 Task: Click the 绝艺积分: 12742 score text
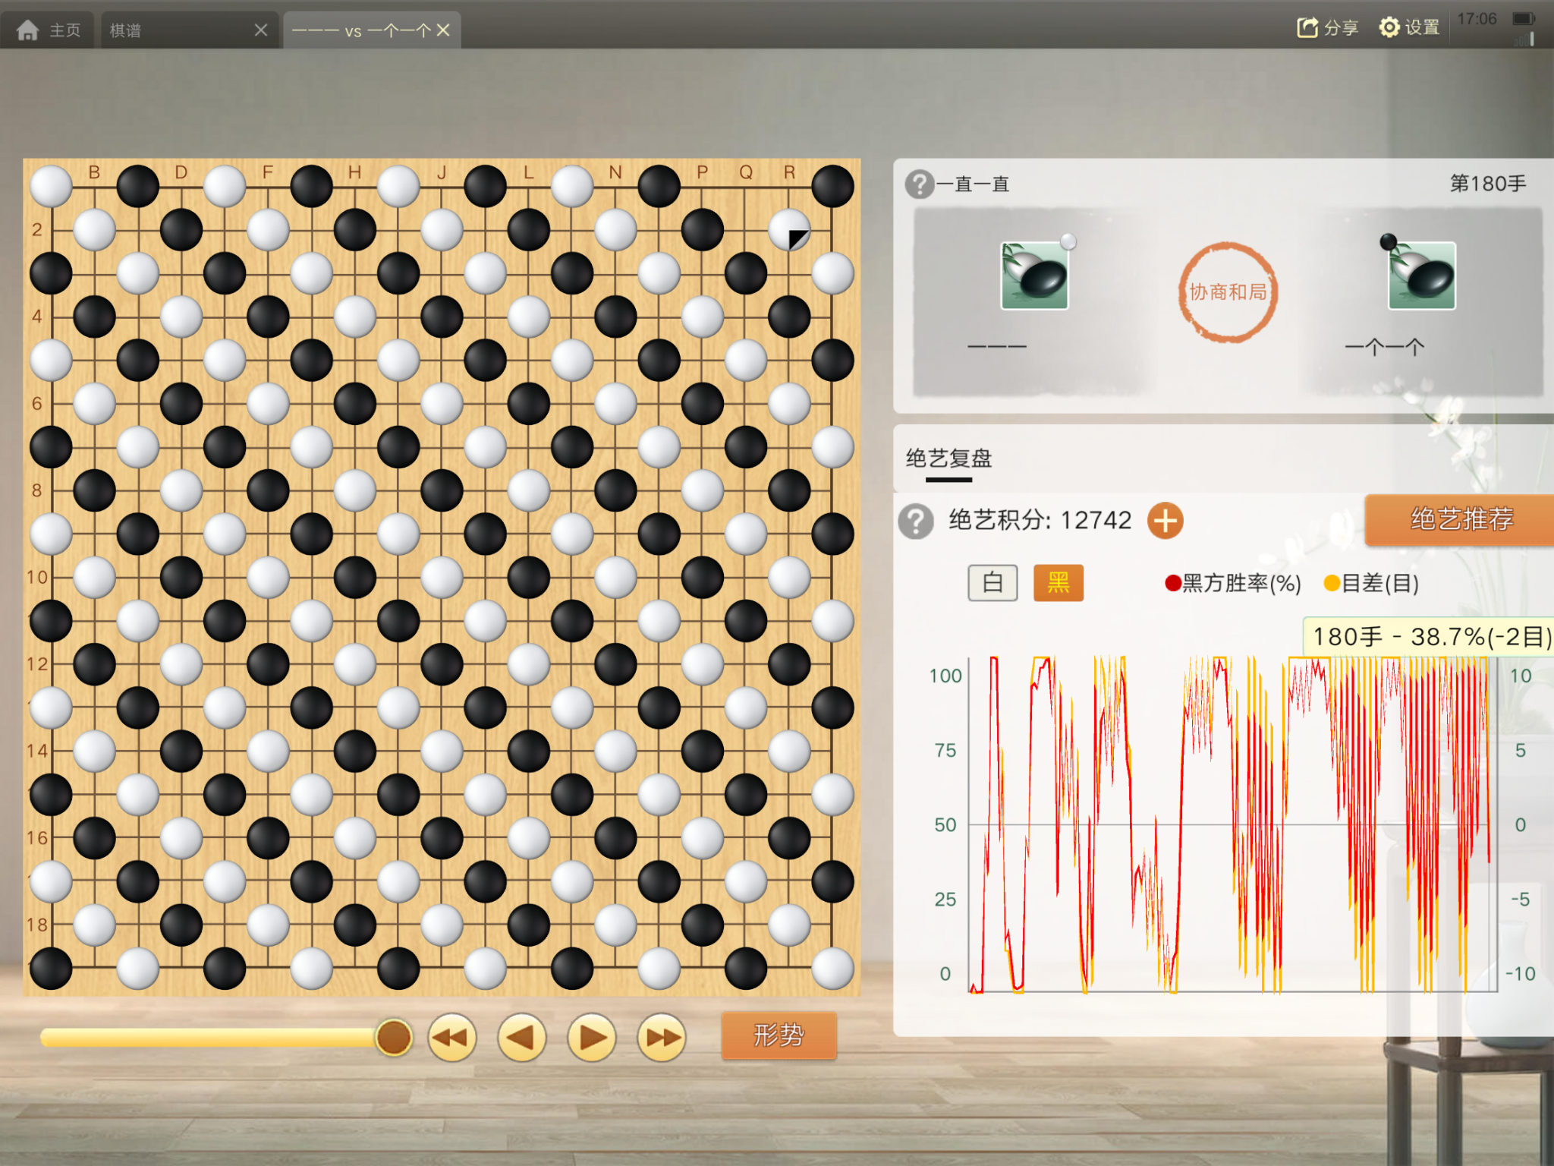(1040, 521)
